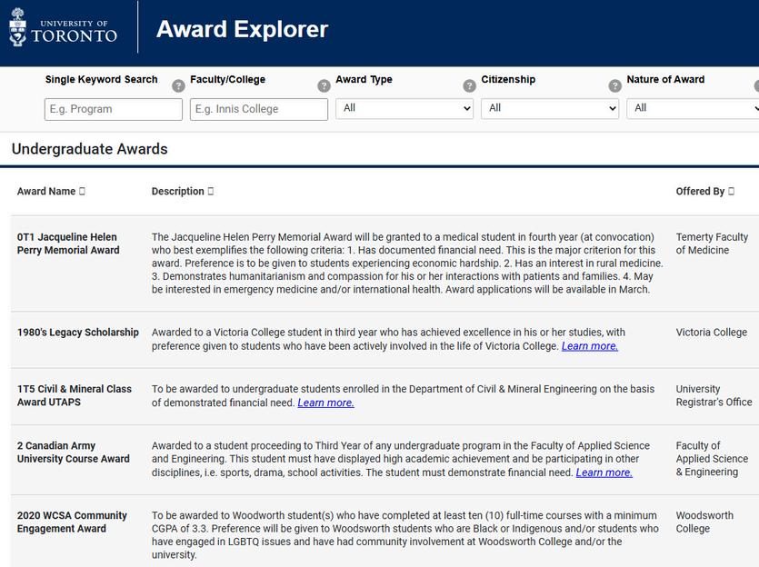
Task: Click the Single Keyword Search label
Action: (x=101, y=79)
